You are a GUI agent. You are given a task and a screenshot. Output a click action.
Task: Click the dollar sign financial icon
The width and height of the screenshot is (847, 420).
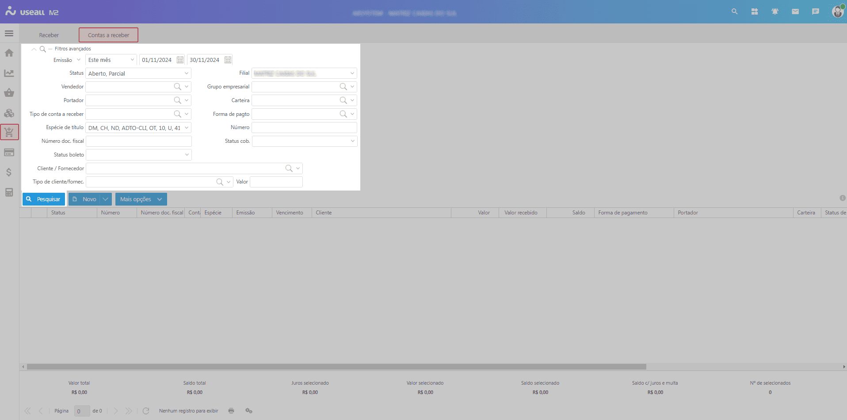[9, 172]
